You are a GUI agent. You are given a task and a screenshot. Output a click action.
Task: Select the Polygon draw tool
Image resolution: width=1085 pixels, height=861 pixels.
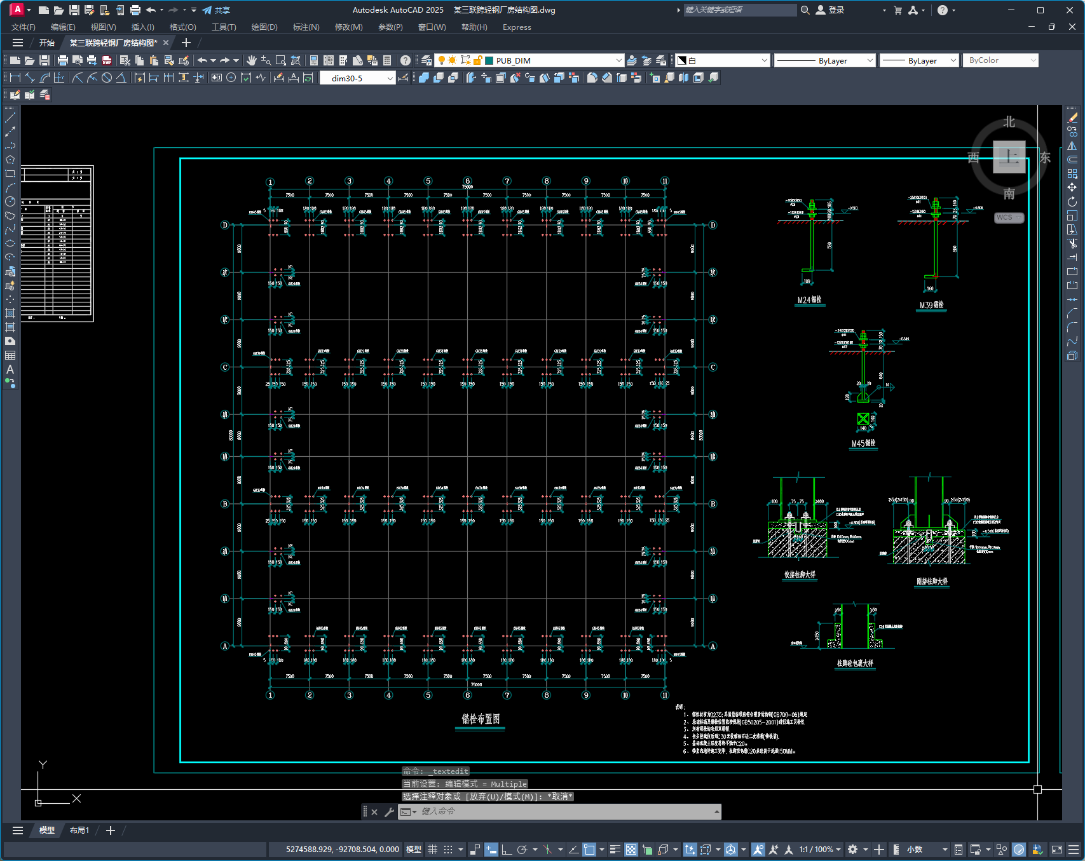pos(10,159)
